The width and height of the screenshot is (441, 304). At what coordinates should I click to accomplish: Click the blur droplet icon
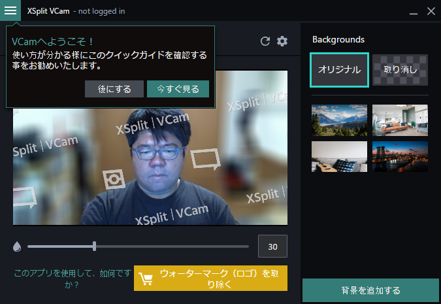coord(17,246)
